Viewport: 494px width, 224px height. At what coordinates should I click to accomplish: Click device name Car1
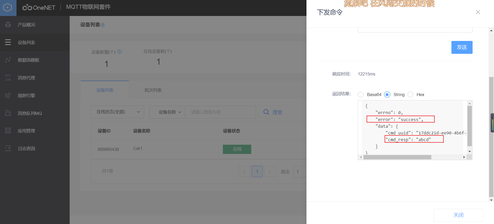point(138,148)
